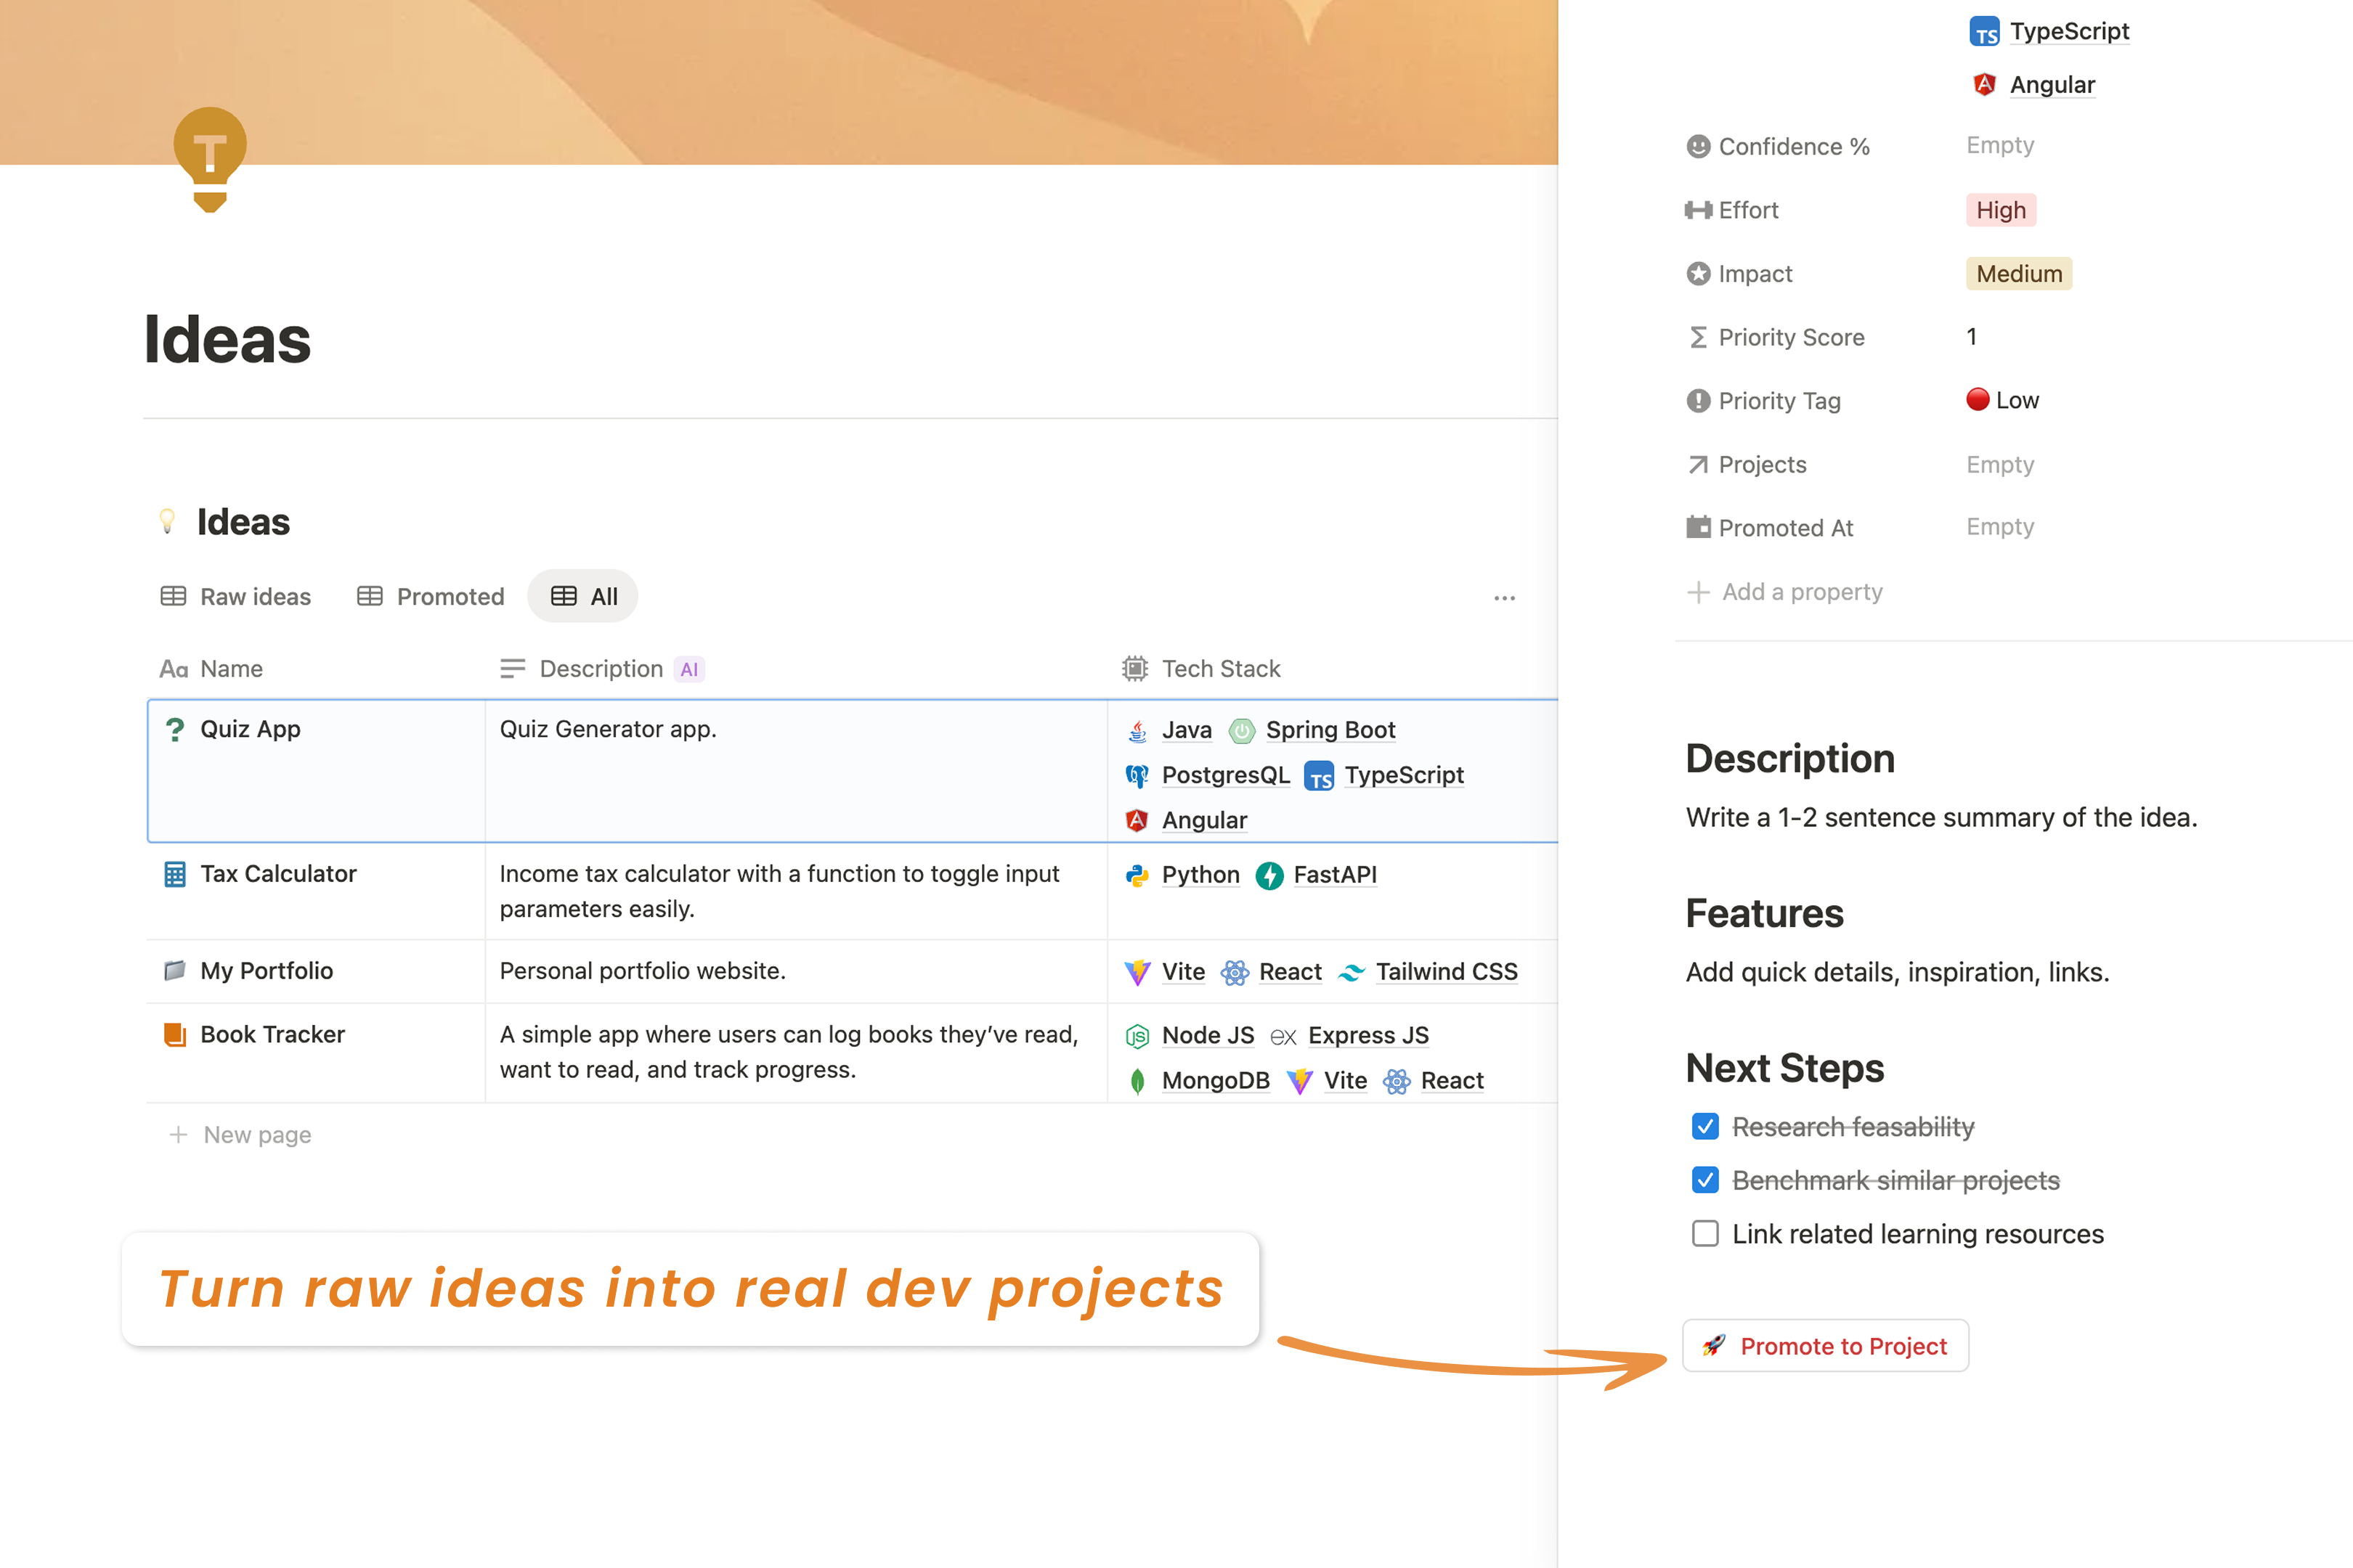Select the All view tab

583,597
